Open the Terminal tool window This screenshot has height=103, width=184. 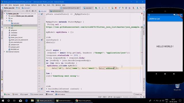click(49, 94)
